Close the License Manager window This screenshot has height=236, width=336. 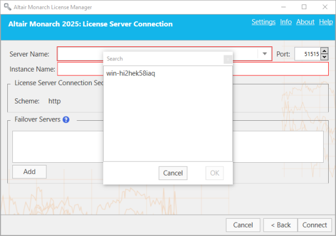point(325,7)
